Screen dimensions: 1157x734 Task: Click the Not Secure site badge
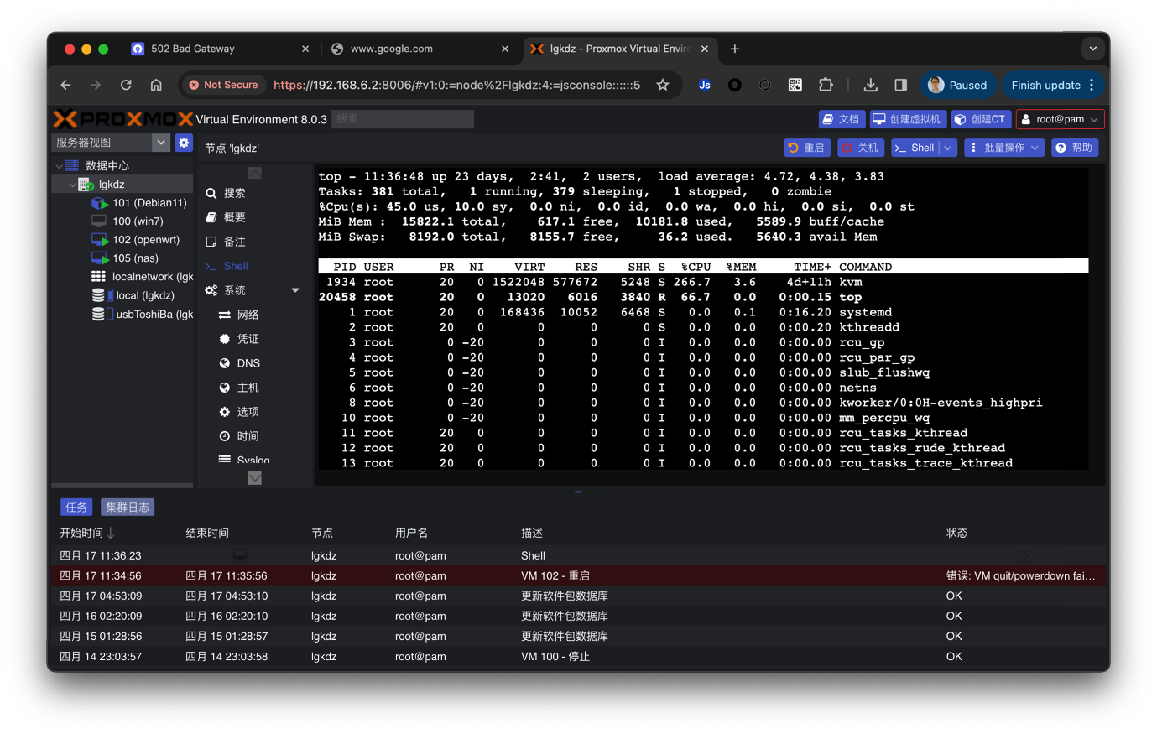[223, 85]
